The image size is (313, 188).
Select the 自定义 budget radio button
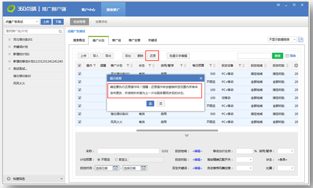click(x=117, y=160)
